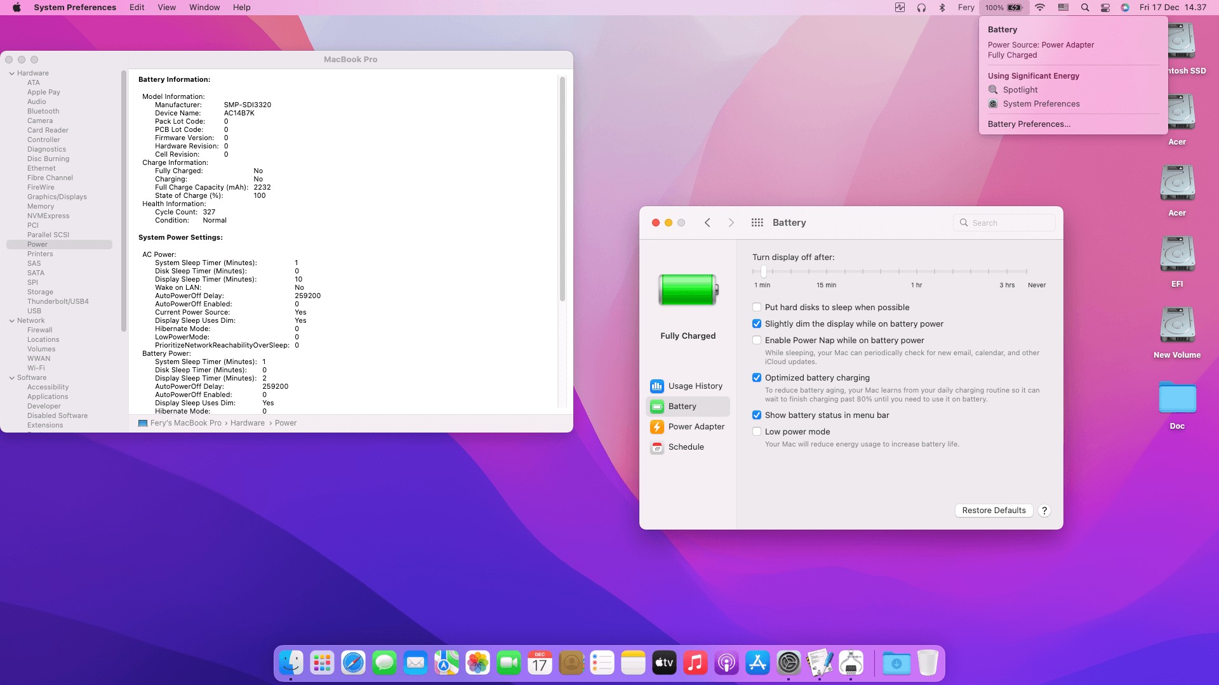
Task: Collapse the Hardware section in sidebar
Action: pos(12,73)
